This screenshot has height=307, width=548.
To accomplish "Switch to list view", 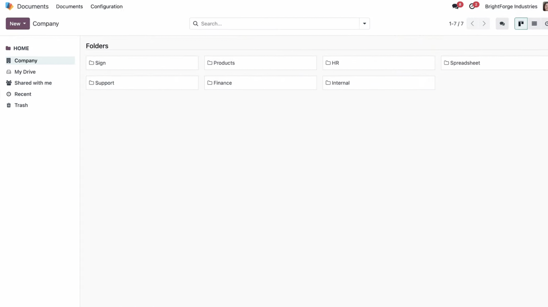I will tap(534, 23).
